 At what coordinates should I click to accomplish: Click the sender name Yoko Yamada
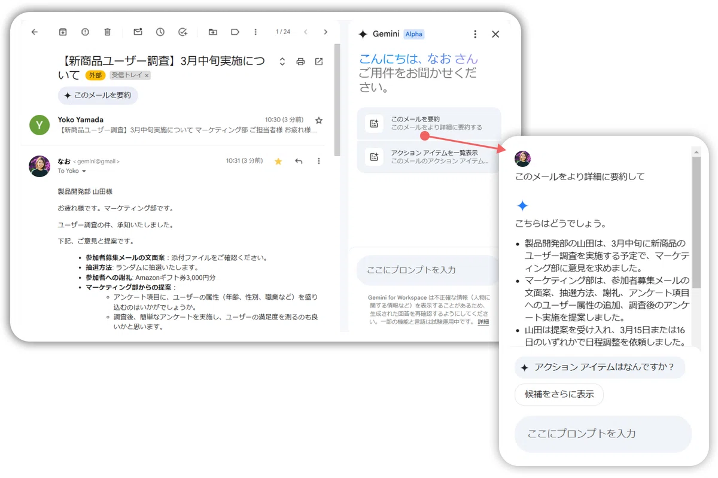(81, 120)
